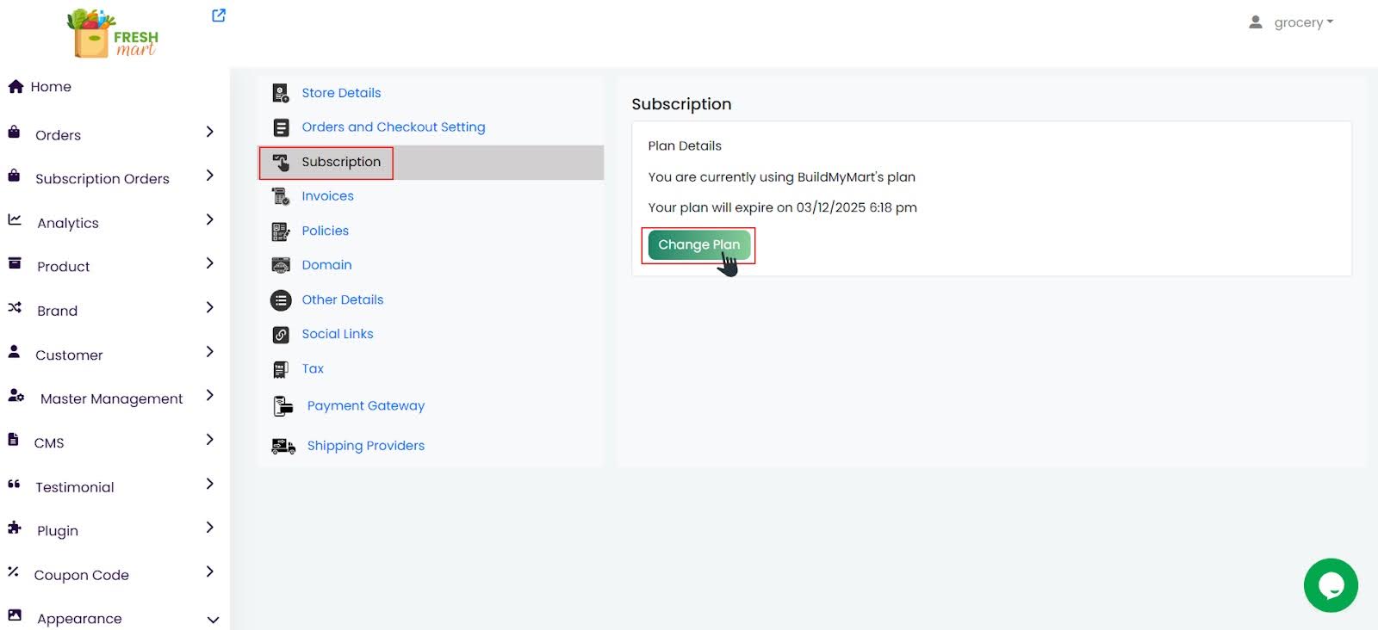Click the Domain globe icon
This screenshot has width=1378, height=630.
281,265
